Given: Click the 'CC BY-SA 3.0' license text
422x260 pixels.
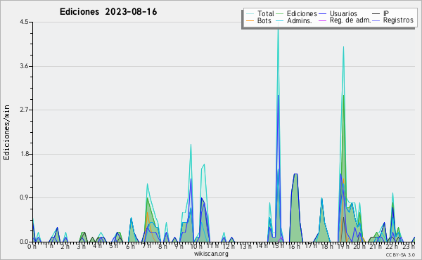Looking at the screenshot, I should tap(400, 254).
